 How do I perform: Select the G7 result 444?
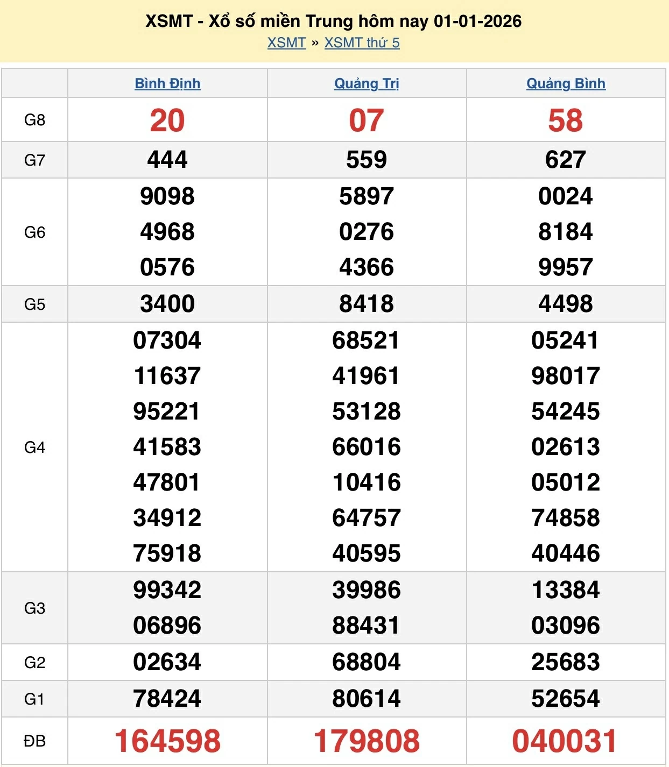[167, 160]
